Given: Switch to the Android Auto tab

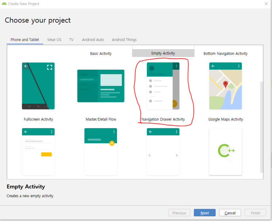Looking at the screenshot, I should pos(93,40).
